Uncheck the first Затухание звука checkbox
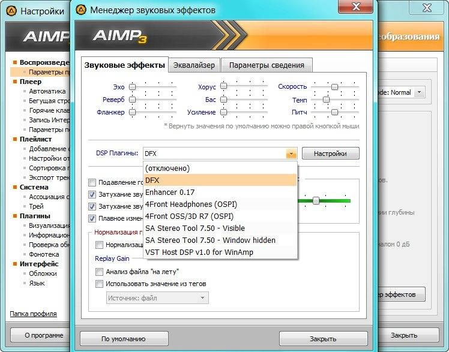The height and width of the screenshot is (352, 449). [x=92, y=194]
